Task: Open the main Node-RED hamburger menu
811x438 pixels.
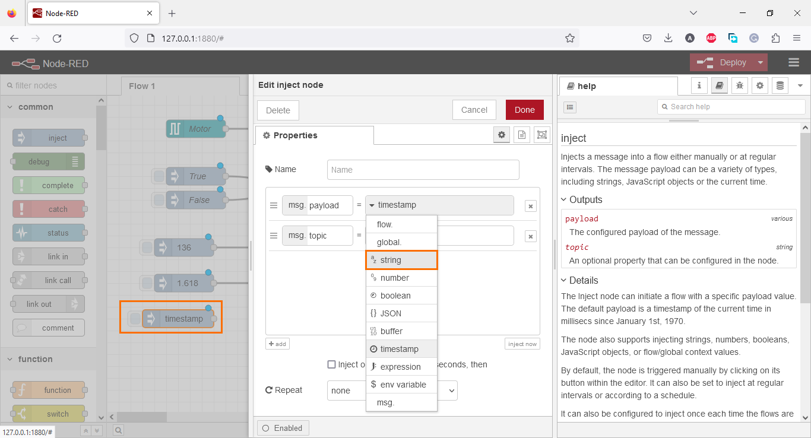Action: (x=794, y=62)
